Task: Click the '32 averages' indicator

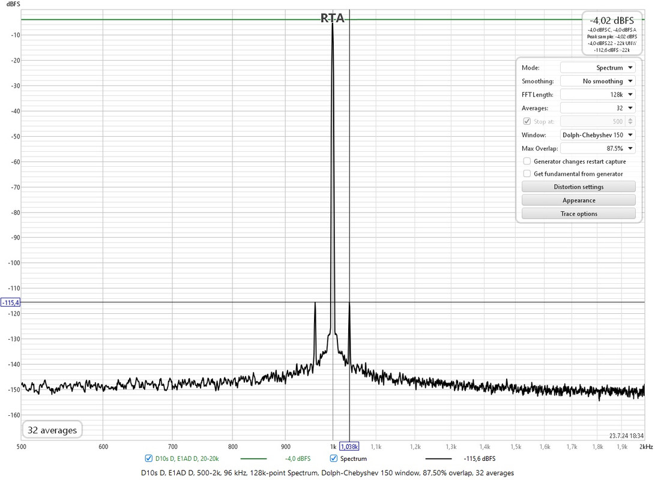Action: pos(52,430)
